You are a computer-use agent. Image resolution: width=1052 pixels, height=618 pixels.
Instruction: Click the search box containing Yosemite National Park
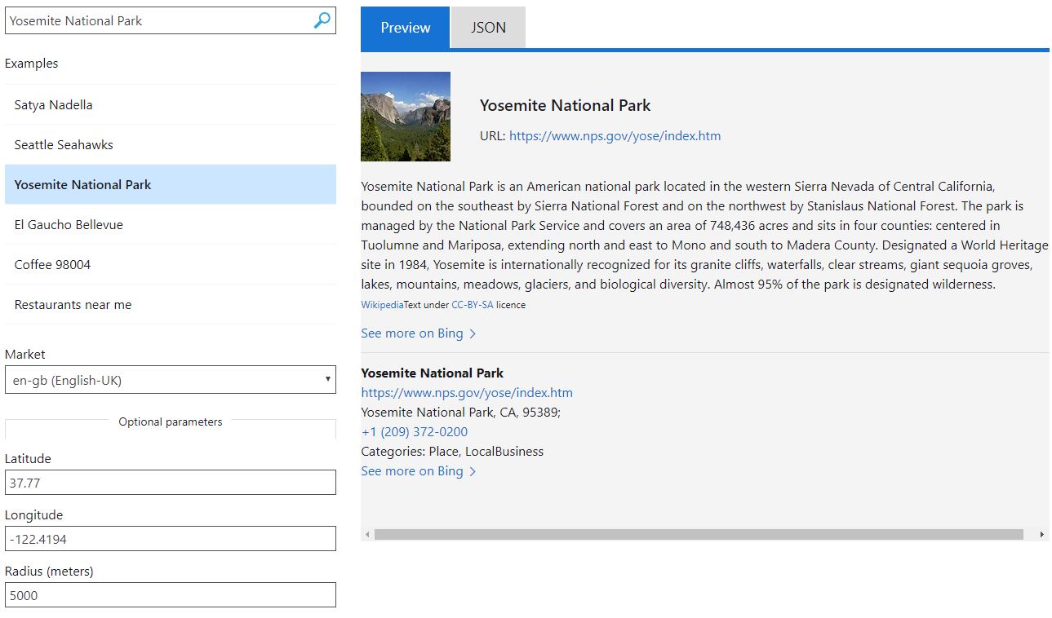tap(171, 20)
